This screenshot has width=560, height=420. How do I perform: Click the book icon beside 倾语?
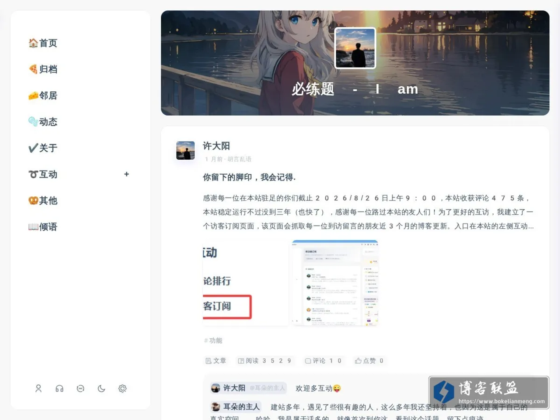[33, 227]
